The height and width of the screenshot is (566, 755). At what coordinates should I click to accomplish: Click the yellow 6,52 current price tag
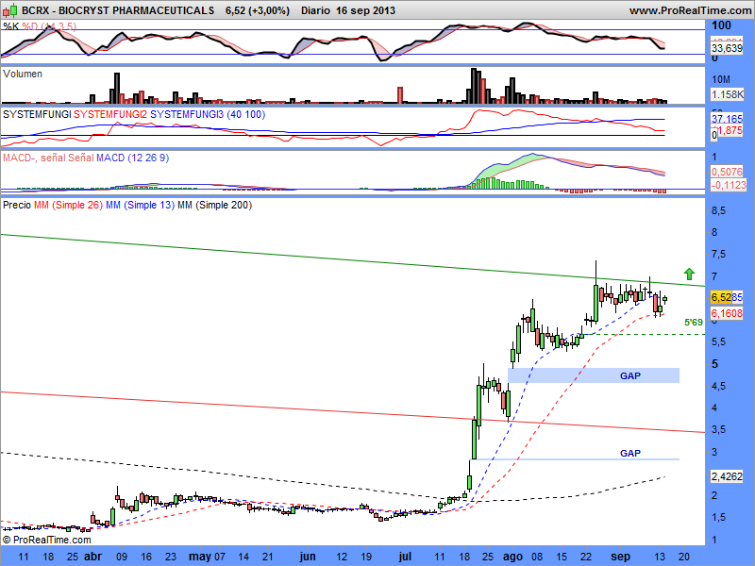pyautogui.click(x=721, y=297)
